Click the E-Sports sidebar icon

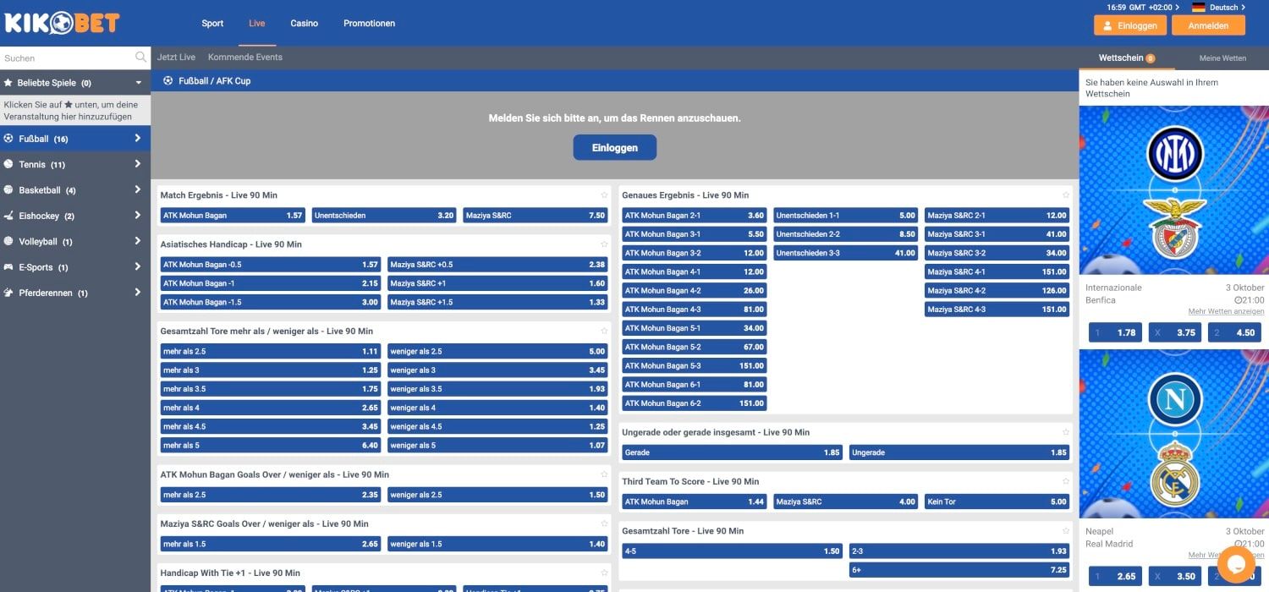coord(8,267)
